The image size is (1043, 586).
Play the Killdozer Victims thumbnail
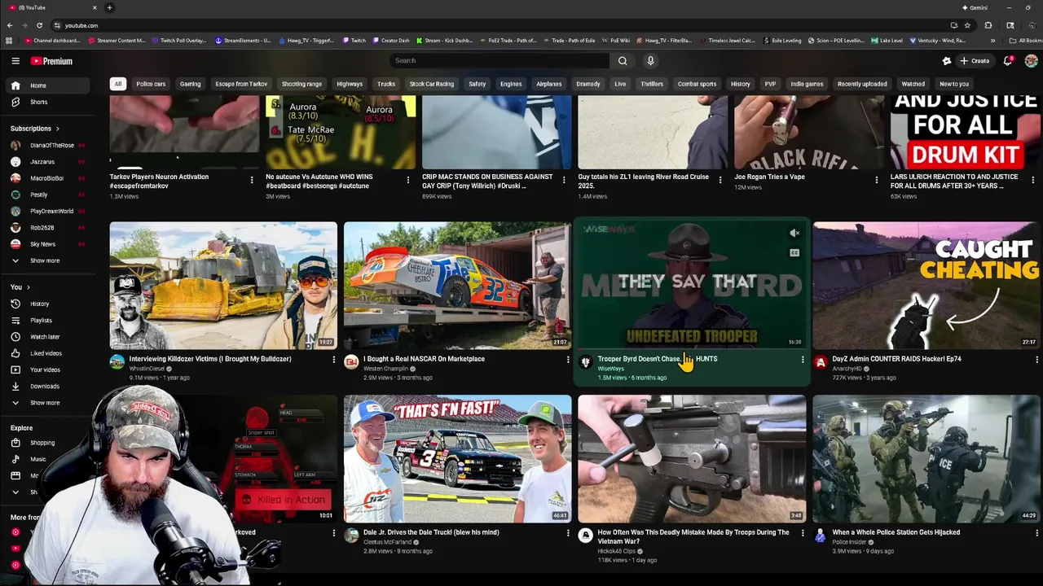click(223, 285)
